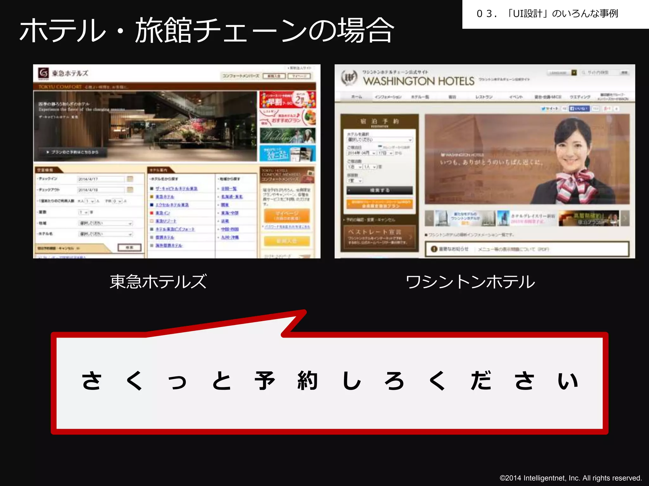Open the 東急リゾート link
Screen dimensions: 649x486
coord(166,221)
